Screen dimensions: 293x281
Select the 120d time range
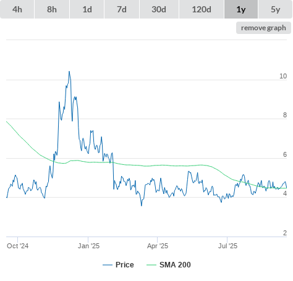point(202,9)
